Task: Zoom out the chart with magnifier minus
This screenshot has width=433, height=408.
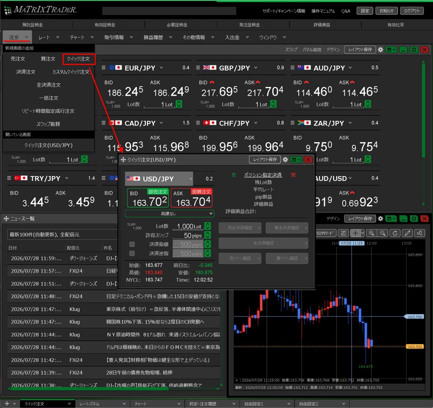Action: click(x=383, y=233)
